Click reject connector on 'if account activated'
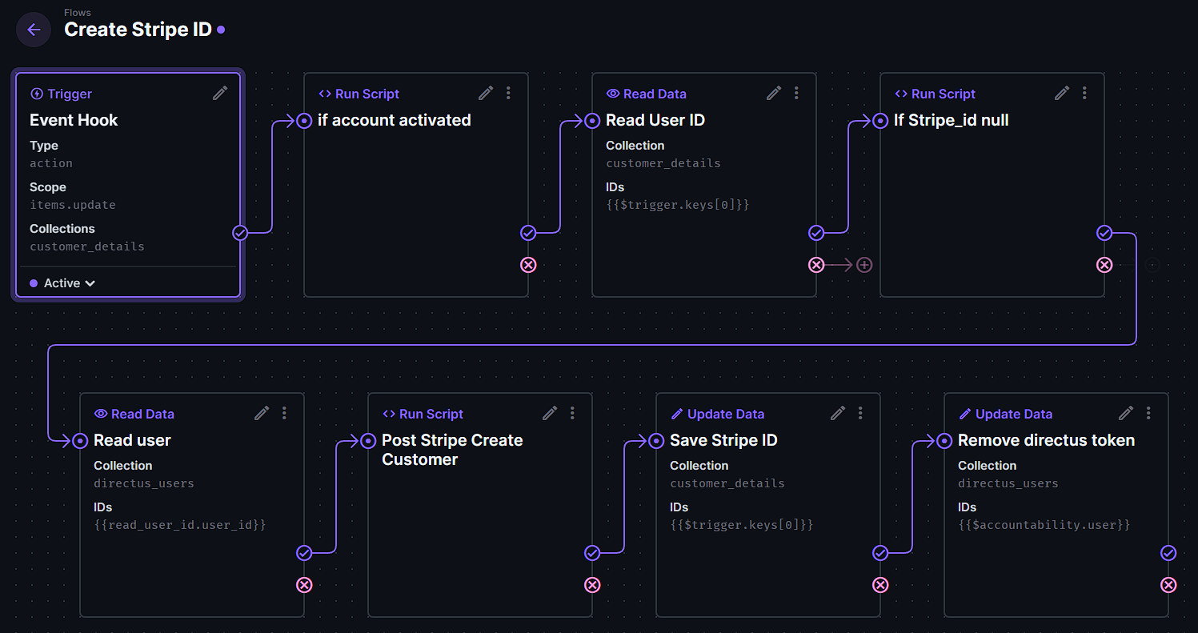Image resolution: width=1198 pixels, height=633 pixels. (x=528, y=265)
